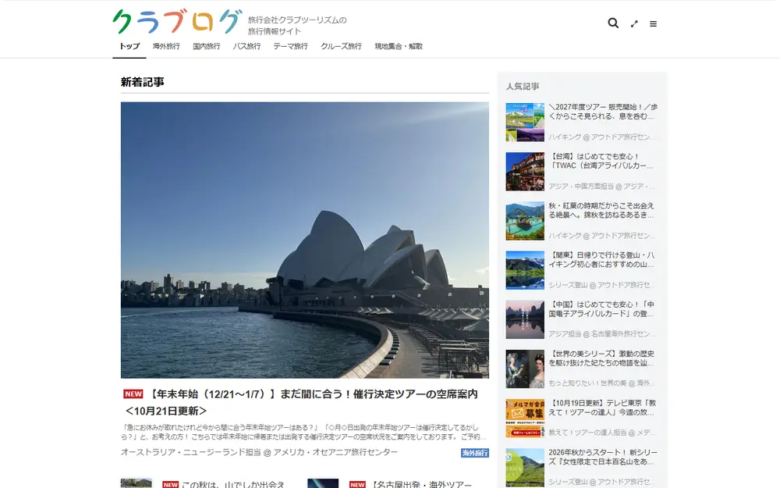The image size is (780, 488).
Task: Click the クラブログ site logo
Action: [x=177, y=21]
